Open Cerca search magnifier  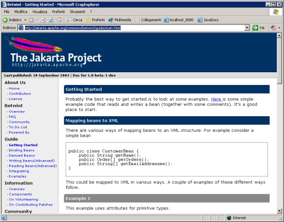(x=74, y=20)
